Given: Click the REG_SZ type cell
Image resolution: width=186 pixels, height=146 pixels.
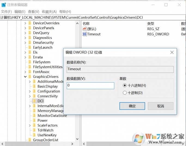Looking at the screenshot, I should 153,29.
